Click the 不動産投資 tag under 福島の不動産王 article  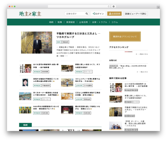click(46, 85)
